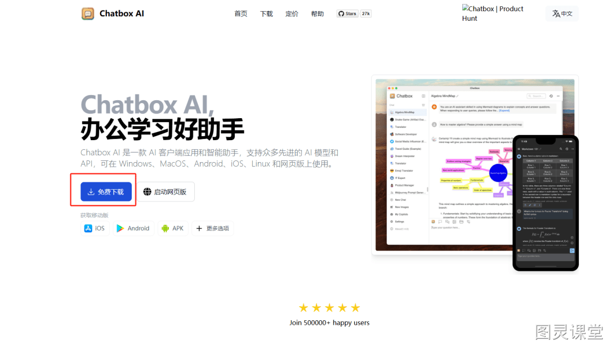608x345 pixels.
Task: Click the five-star rating row
Action: tap(329, 308)
